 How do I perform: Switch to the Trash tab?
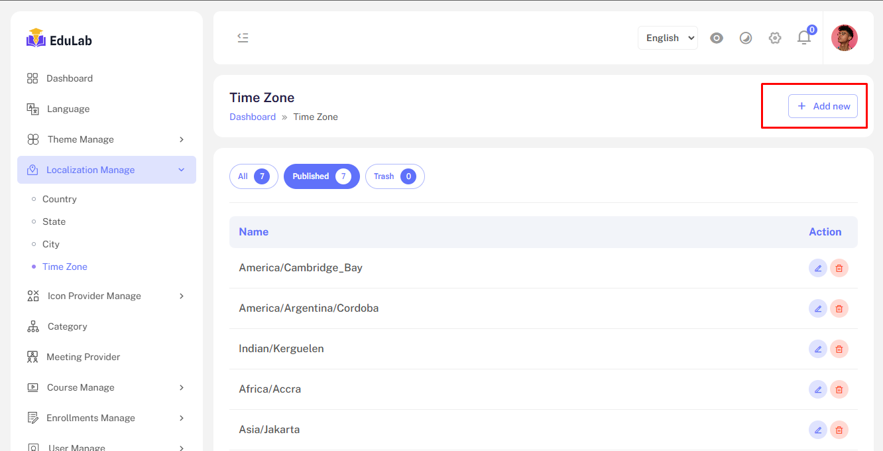coord(394,176)
